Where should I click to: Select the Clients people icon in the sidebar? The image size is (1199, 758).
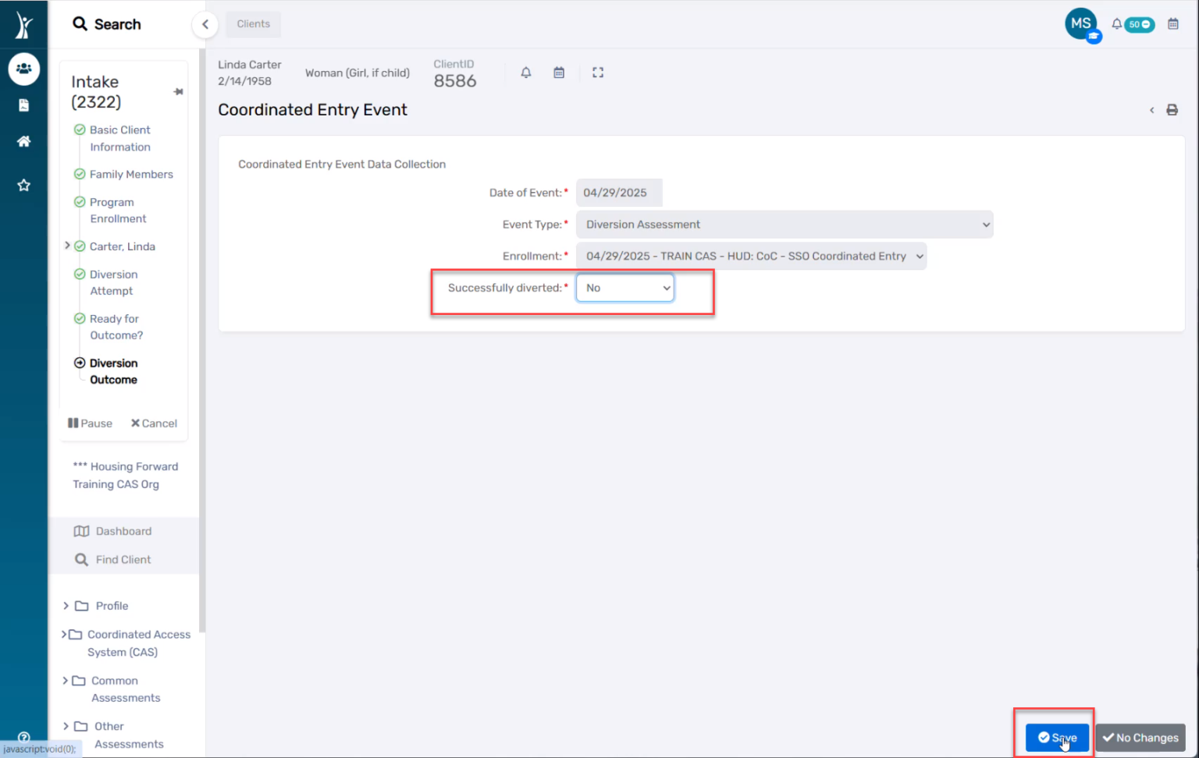23,69
